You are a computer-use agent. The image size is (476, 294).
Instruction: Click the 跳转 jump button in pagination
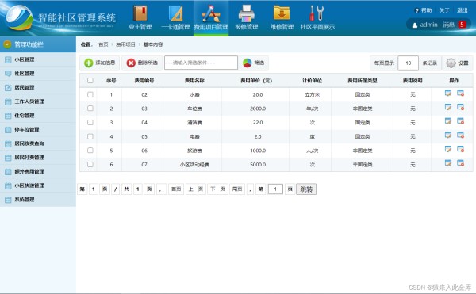306,189
